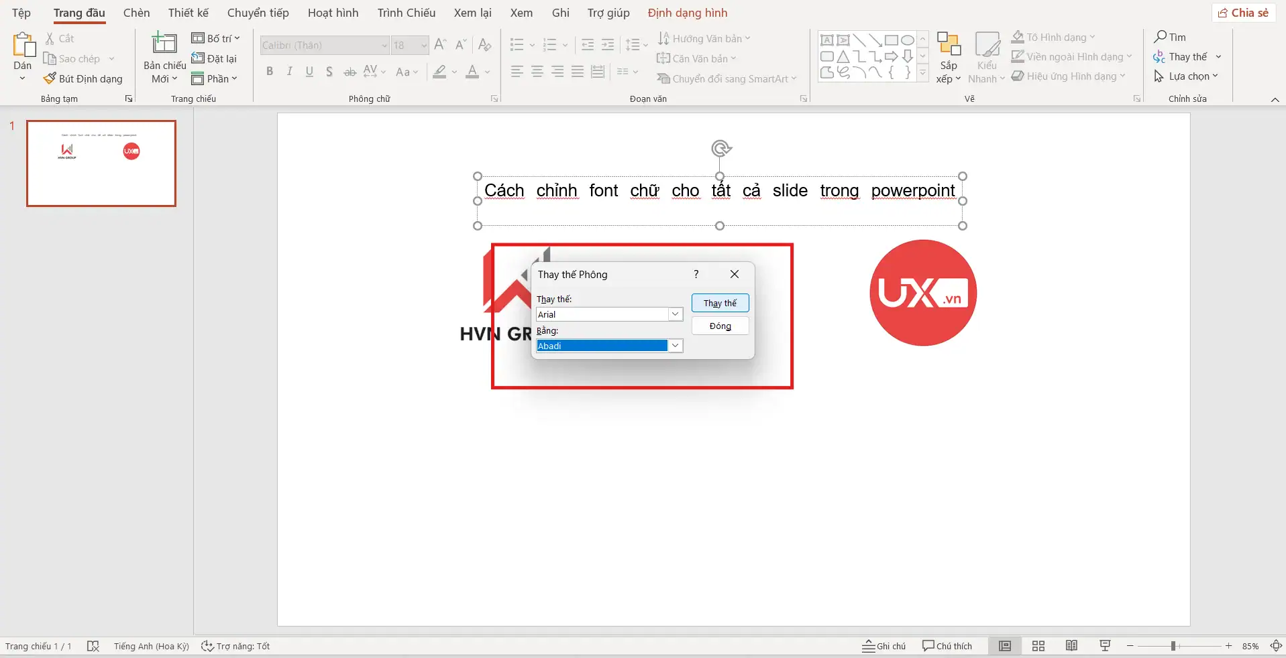Image resolution: width=1286 pixels, height=658 pixels.
Task: Enable center alignment
Action: point(537,72)
